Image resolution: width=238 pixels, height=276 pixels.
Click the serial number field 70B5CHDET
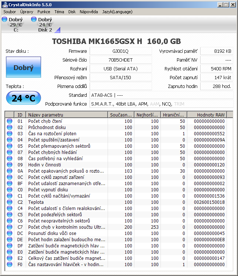[x=121, y=60]
